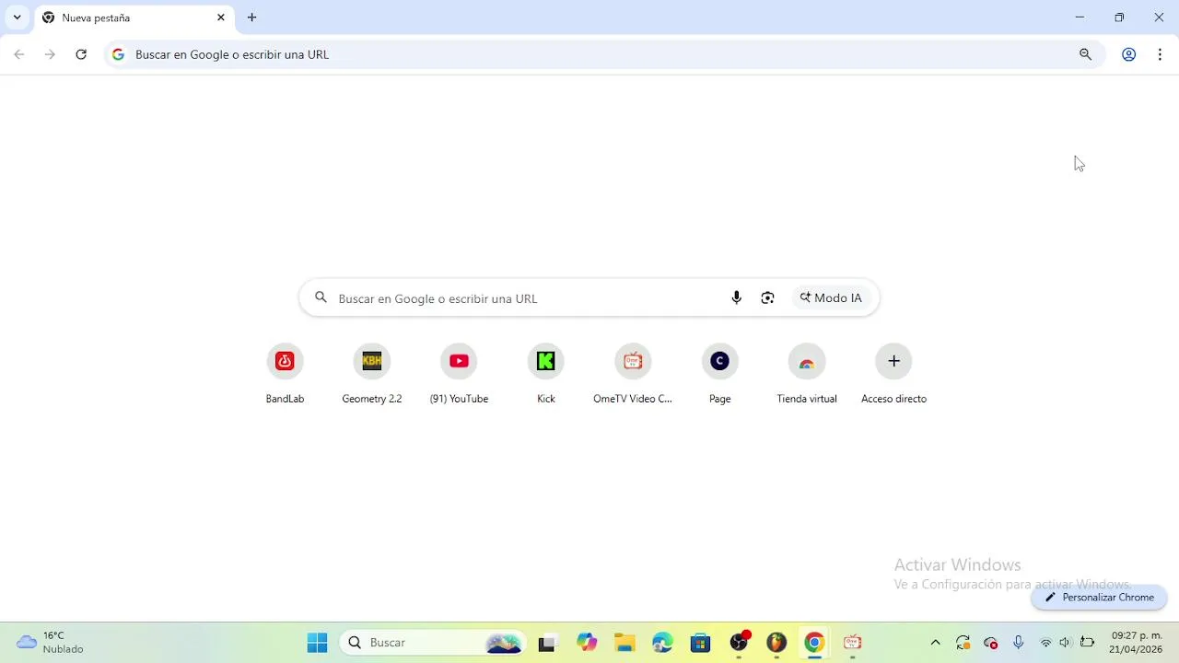Click the taskbar Buscar search box
This screenshot has height=663, width=1179.
pos(433,643)
